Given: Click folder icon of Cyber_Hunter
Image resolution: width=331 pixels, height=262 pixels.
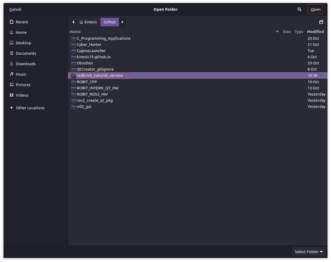Looking at the screenshot, I should tap(74, 45).
